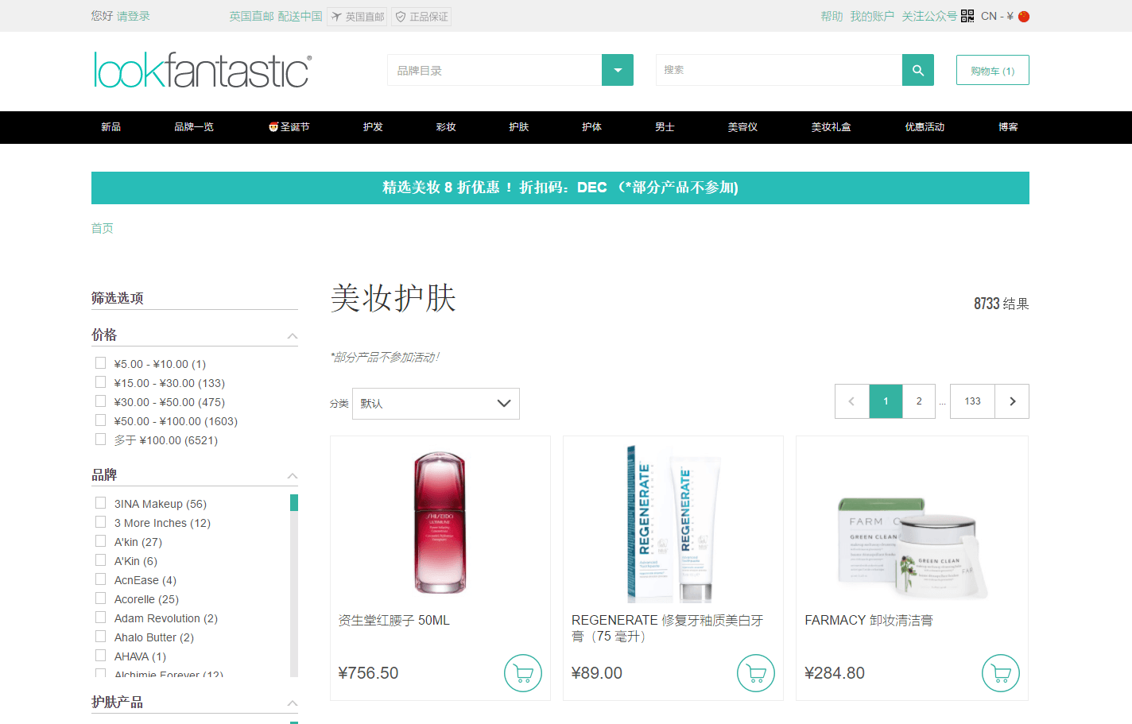Open 圣诞节 menu
Screen dimensions: 1132x724
click(289, 127)
